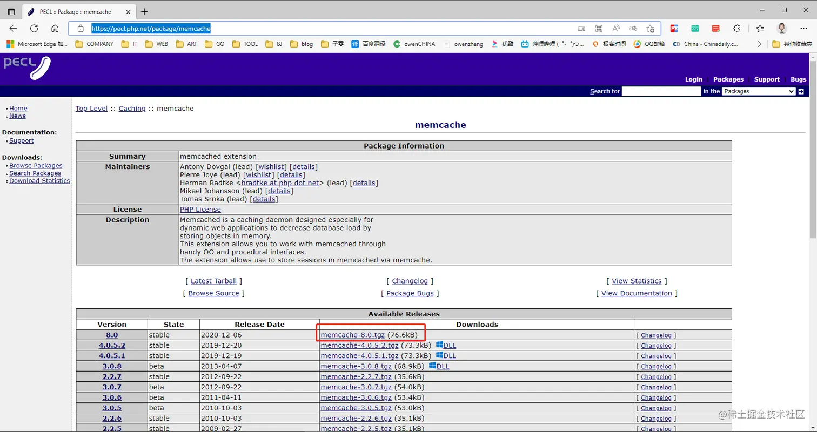Viewport: 817px width, 432px height.
Task: Open News in the sidebar
Action: (x=17, y=116)
